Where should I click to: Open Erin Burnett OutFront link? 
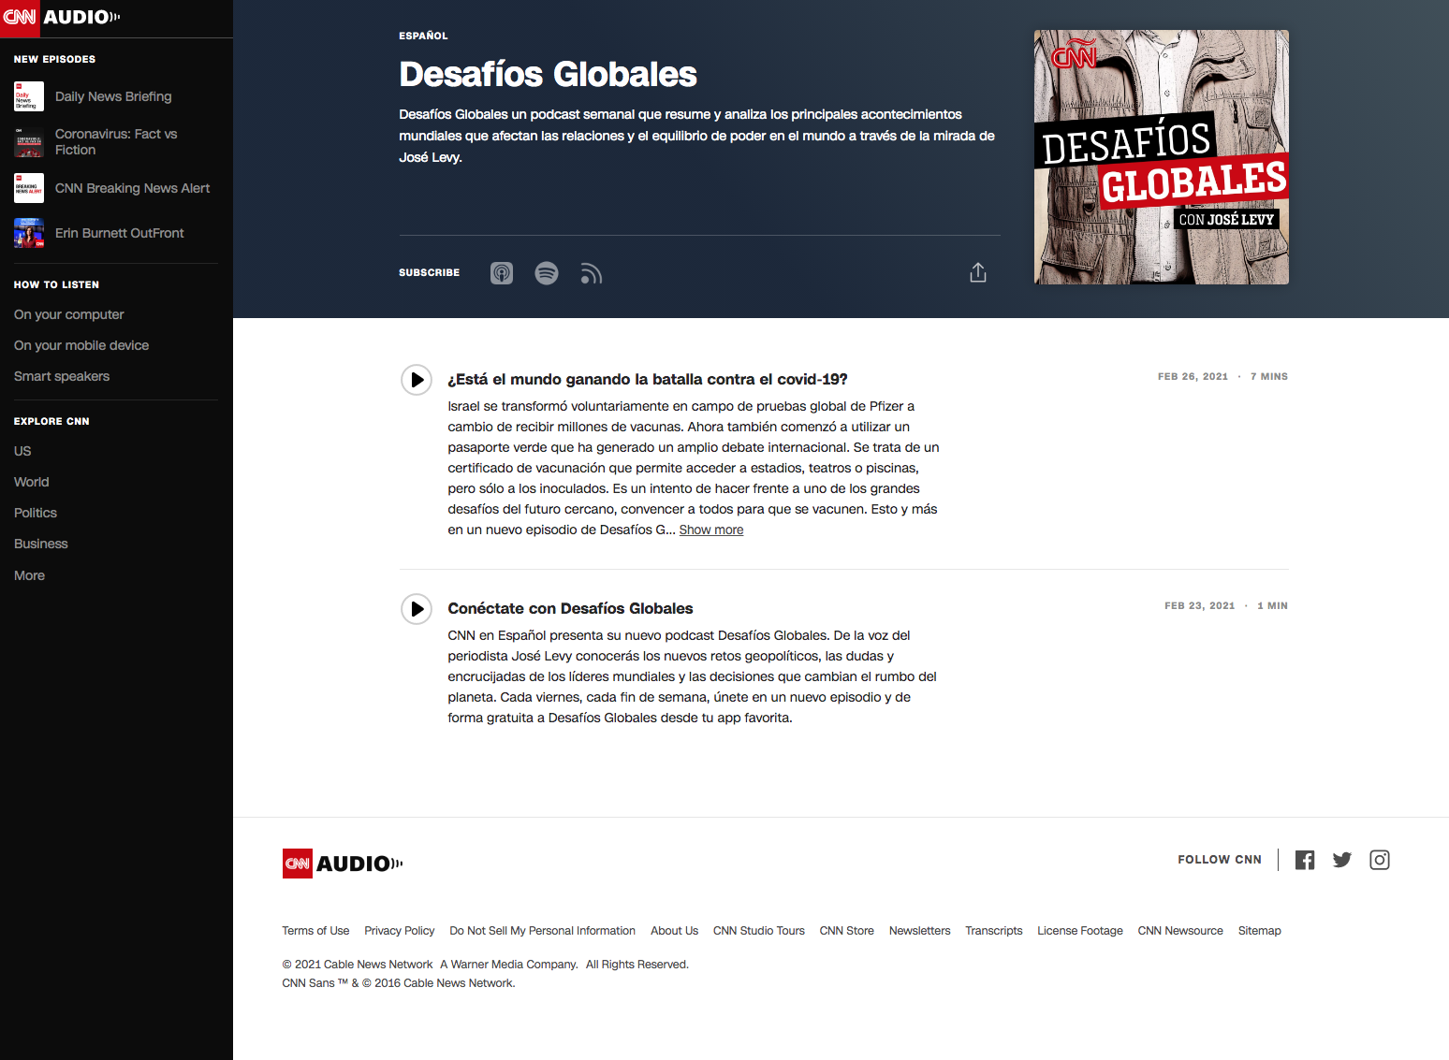[119, 233]
